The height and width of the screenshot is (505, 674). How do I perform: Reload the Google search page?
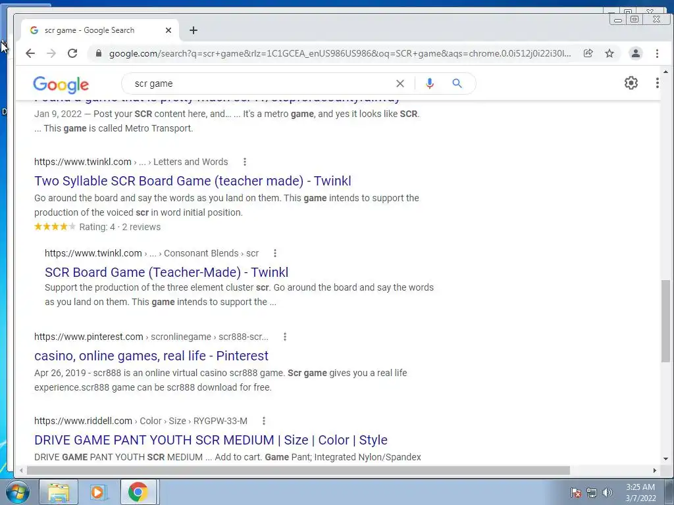(72, 53)
